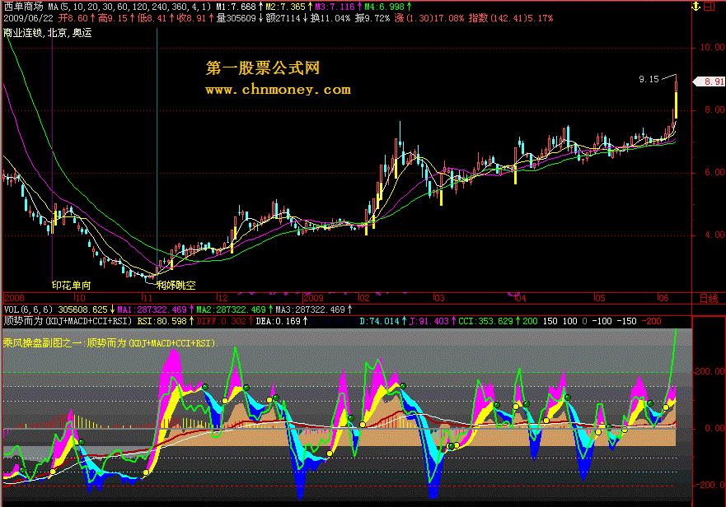The image size is (726, 507).
Task: Click the 开8.60 opening price value
Action: click(x=73, y=18)
